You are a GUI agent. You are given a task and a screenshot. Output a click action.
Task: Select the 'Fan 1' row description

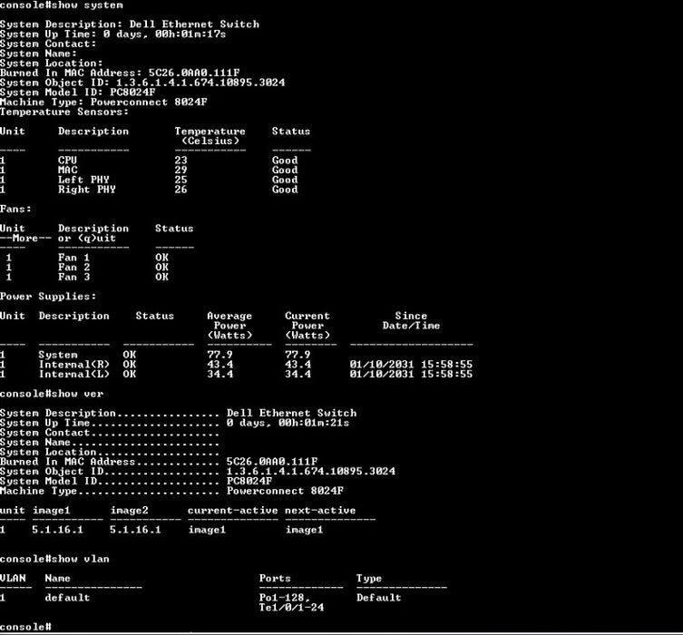click(x=74, y=258)
